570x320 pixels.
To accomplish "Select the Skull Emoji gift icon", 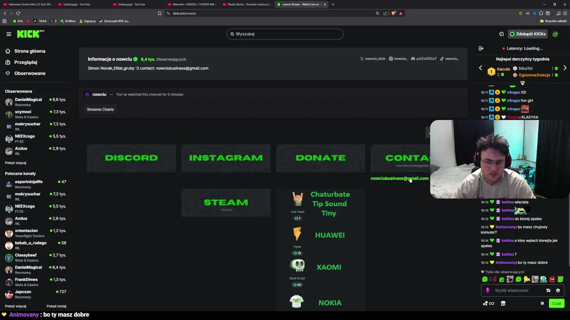I will click(297, 267).
